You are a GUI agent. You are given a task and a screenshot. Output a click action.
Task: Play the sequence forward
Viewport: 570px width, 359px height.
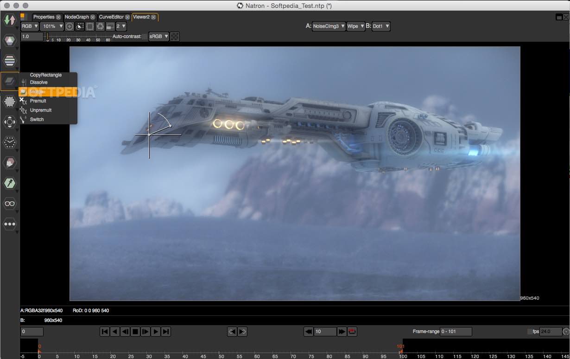pos(156,331)
